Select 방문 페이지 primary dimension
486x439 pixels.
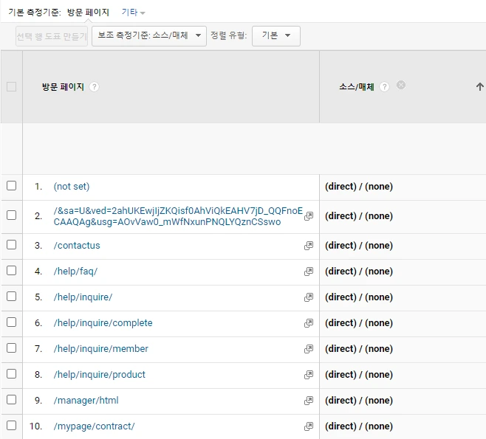pyautogui.click(x=88, y=13)
